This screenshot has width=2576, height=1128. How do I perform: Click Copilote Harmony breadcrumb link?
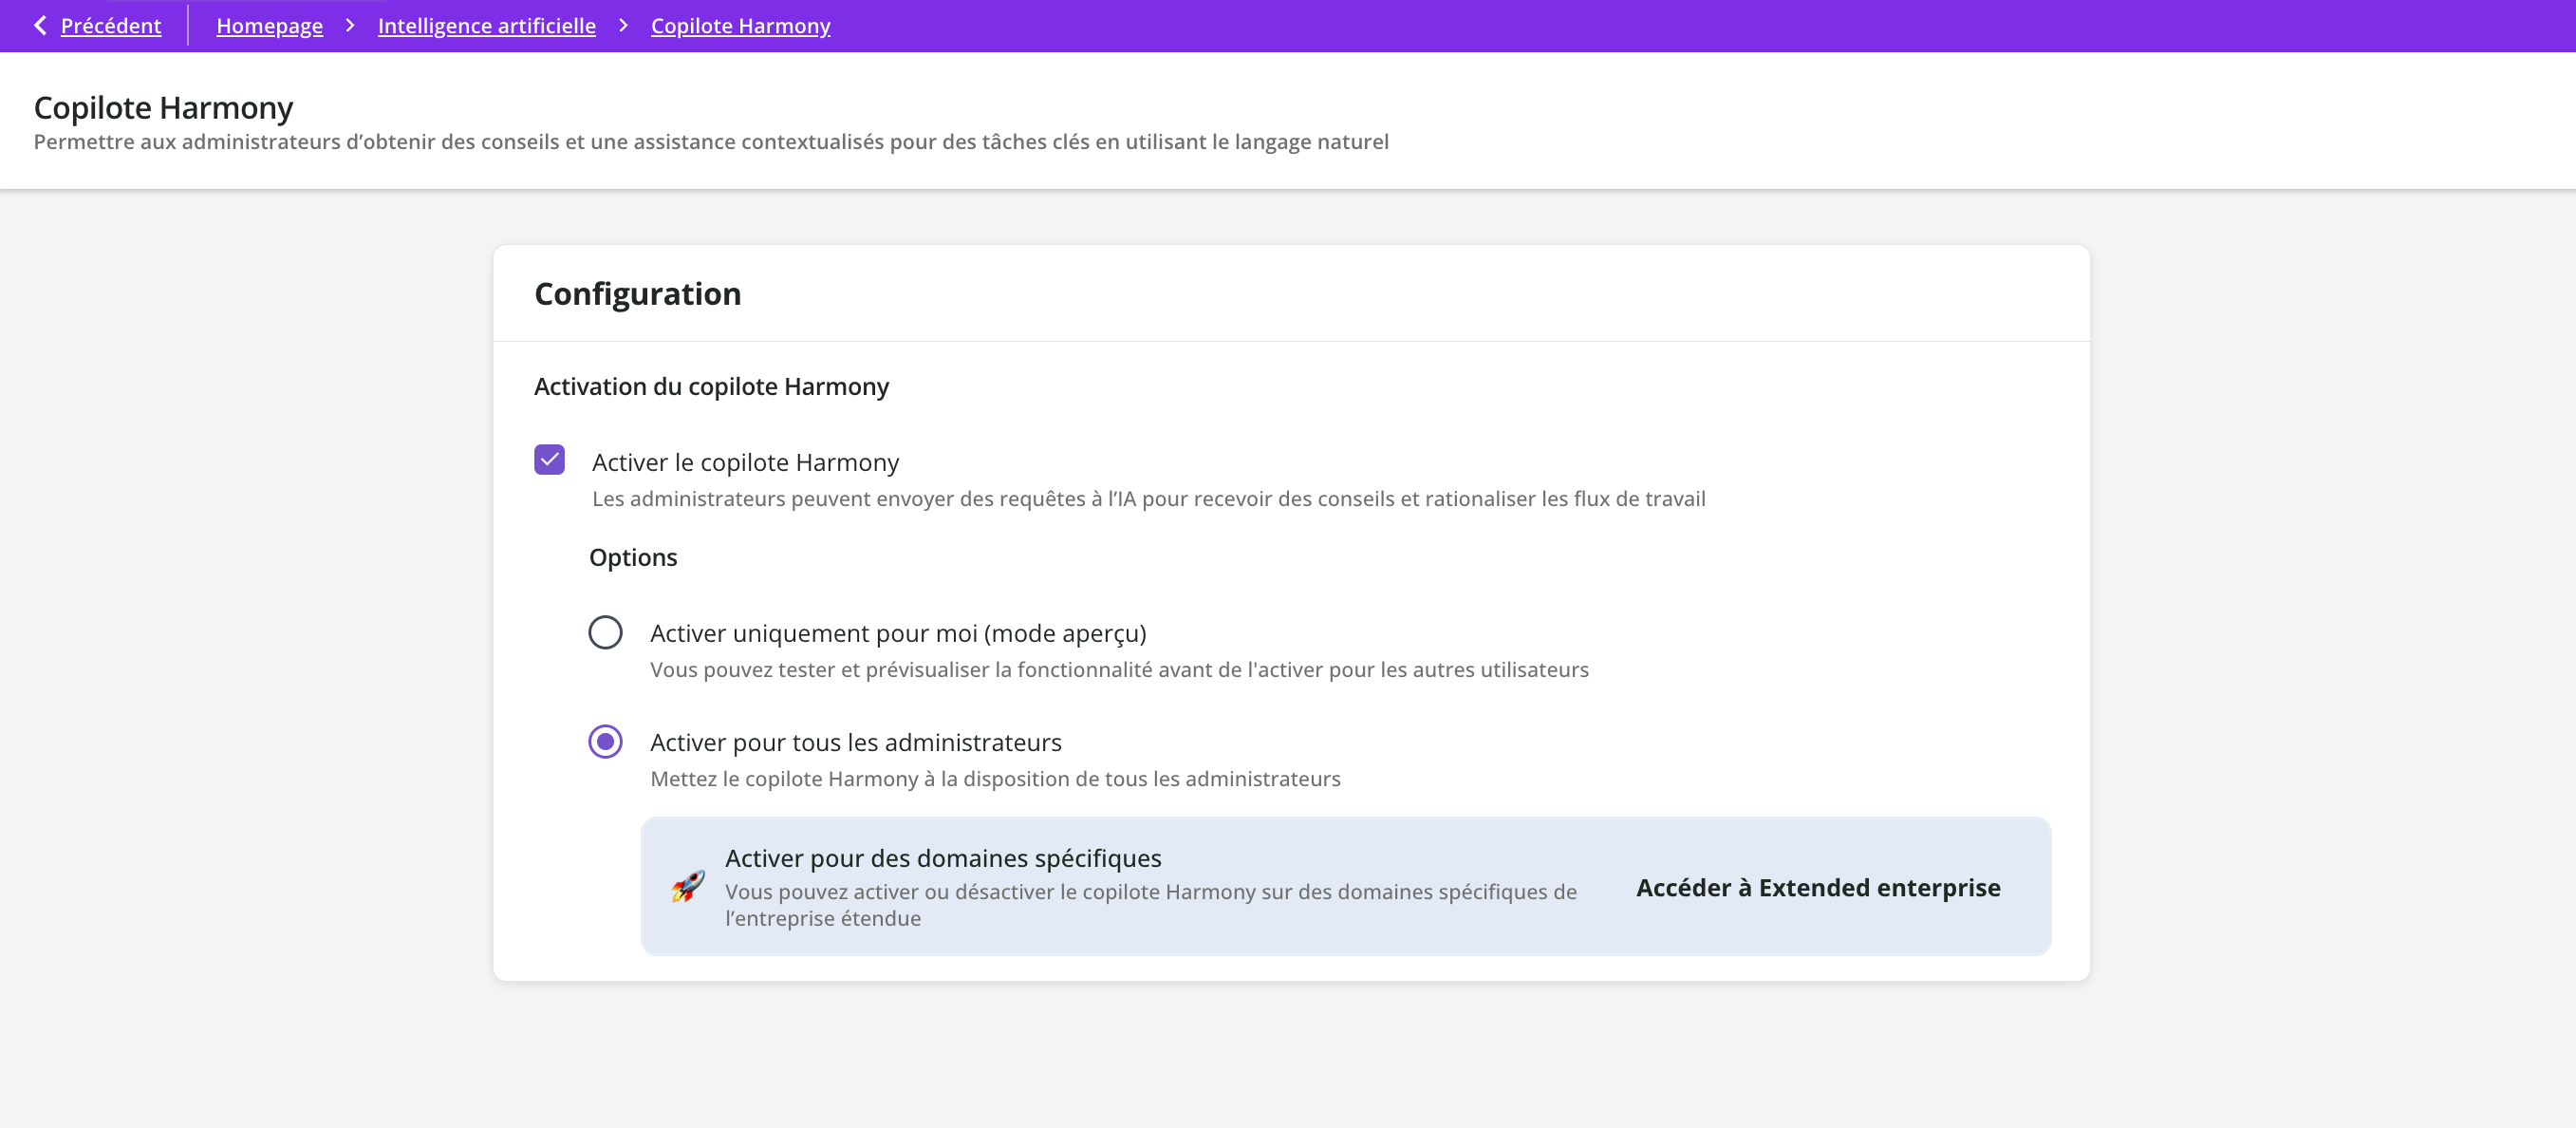click(740, 26)
